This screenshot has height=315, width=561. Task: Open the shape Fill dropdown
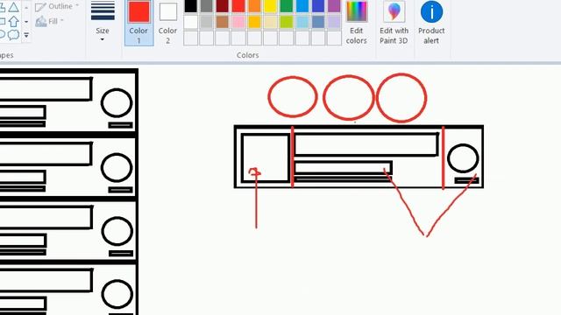(x=50, y=21)
